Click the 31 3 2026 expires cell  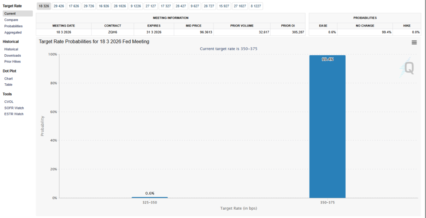[154, 32]
